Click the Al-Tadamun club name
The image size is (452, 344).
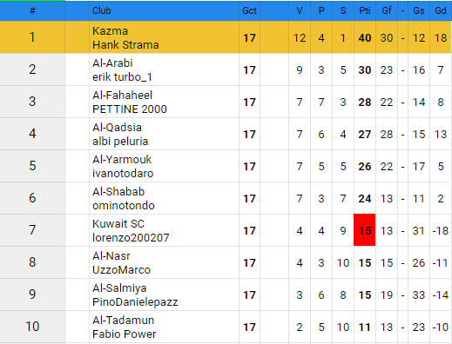123,321
